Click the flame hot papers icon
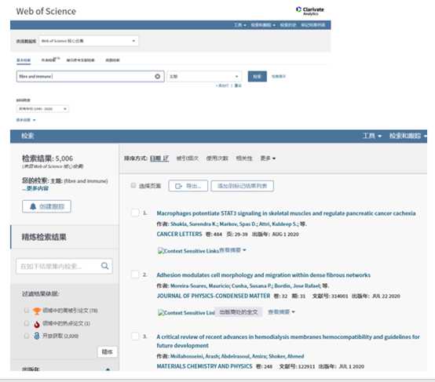The width and height of the screenshot is (435, 382). point(37,324)
